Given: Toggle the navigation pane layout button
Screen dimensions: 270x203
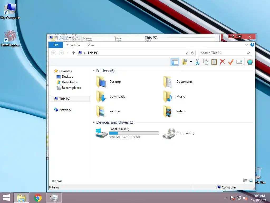Looking at the screenshot, I should point(175,62).
